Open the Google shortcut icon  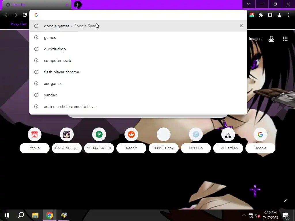pyautogui.click(x=260, y=134)
